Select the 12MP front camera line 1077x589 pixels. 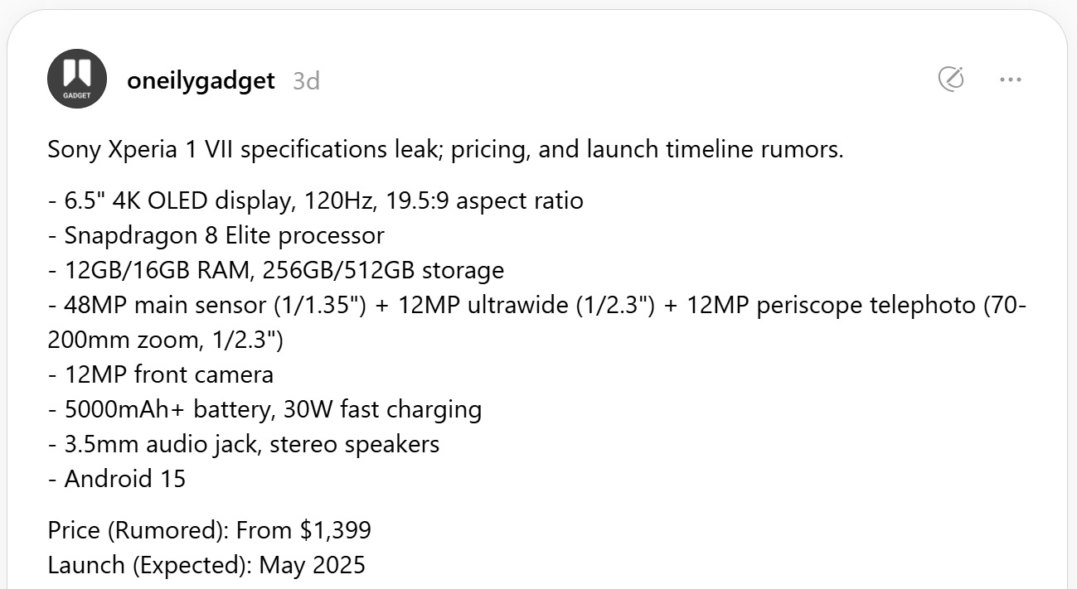tap(160, 374)
